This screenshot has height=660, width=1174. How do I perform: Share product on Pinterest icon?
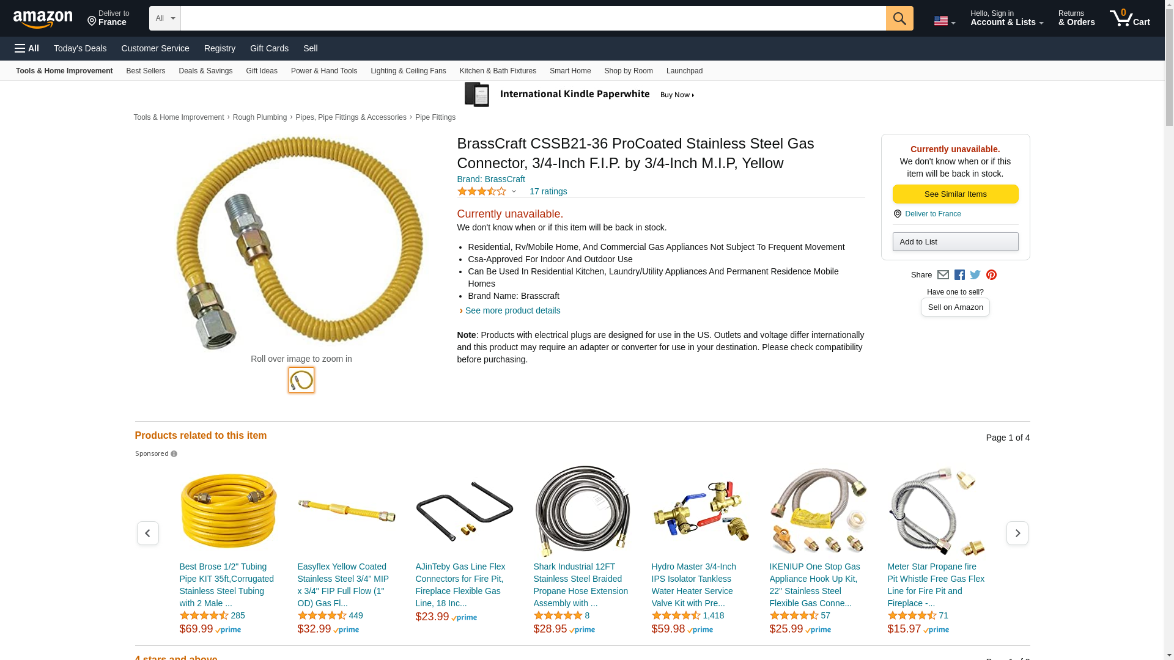[x=991, y=275]
